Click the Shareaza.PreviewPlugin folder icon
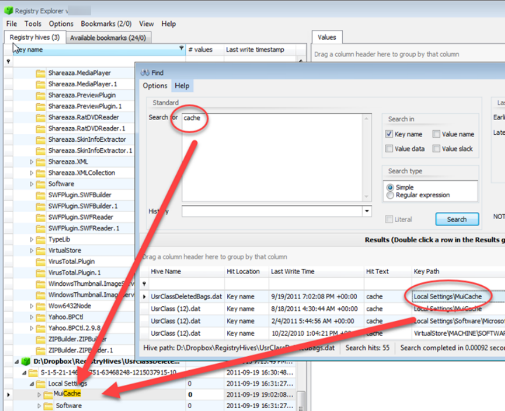Screen dimensions: 505x411 41,96
